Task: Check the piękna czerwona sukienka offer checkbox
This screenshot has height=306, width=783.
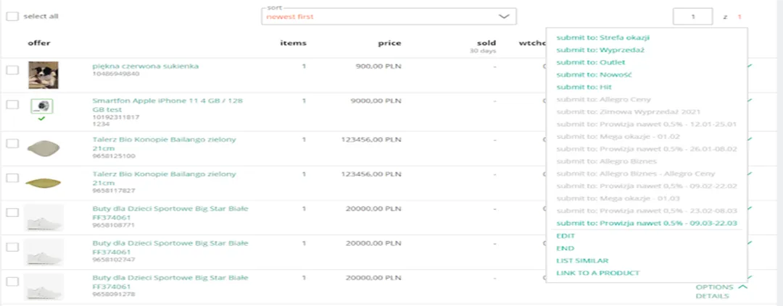Action: [x=12, y=70]
